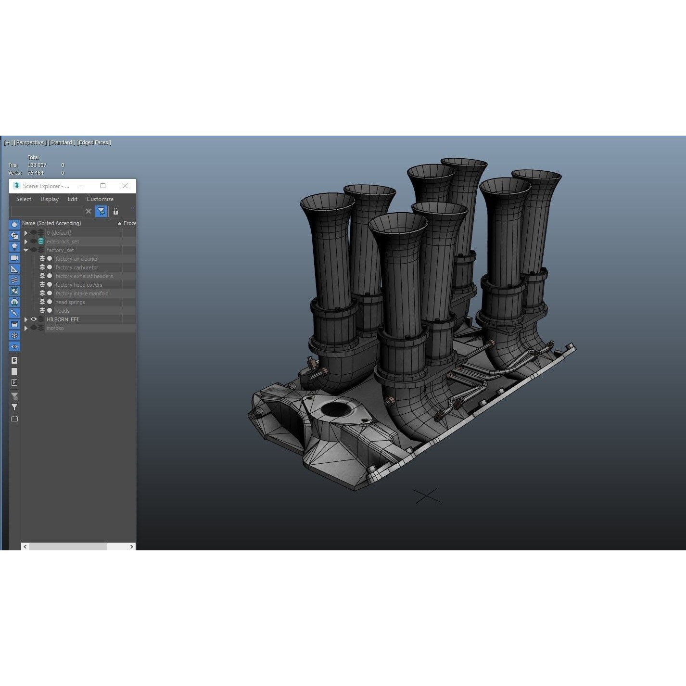686x686 pixels.
Task: Collapse the factory_set layer tree
Action: pos(26,250)
